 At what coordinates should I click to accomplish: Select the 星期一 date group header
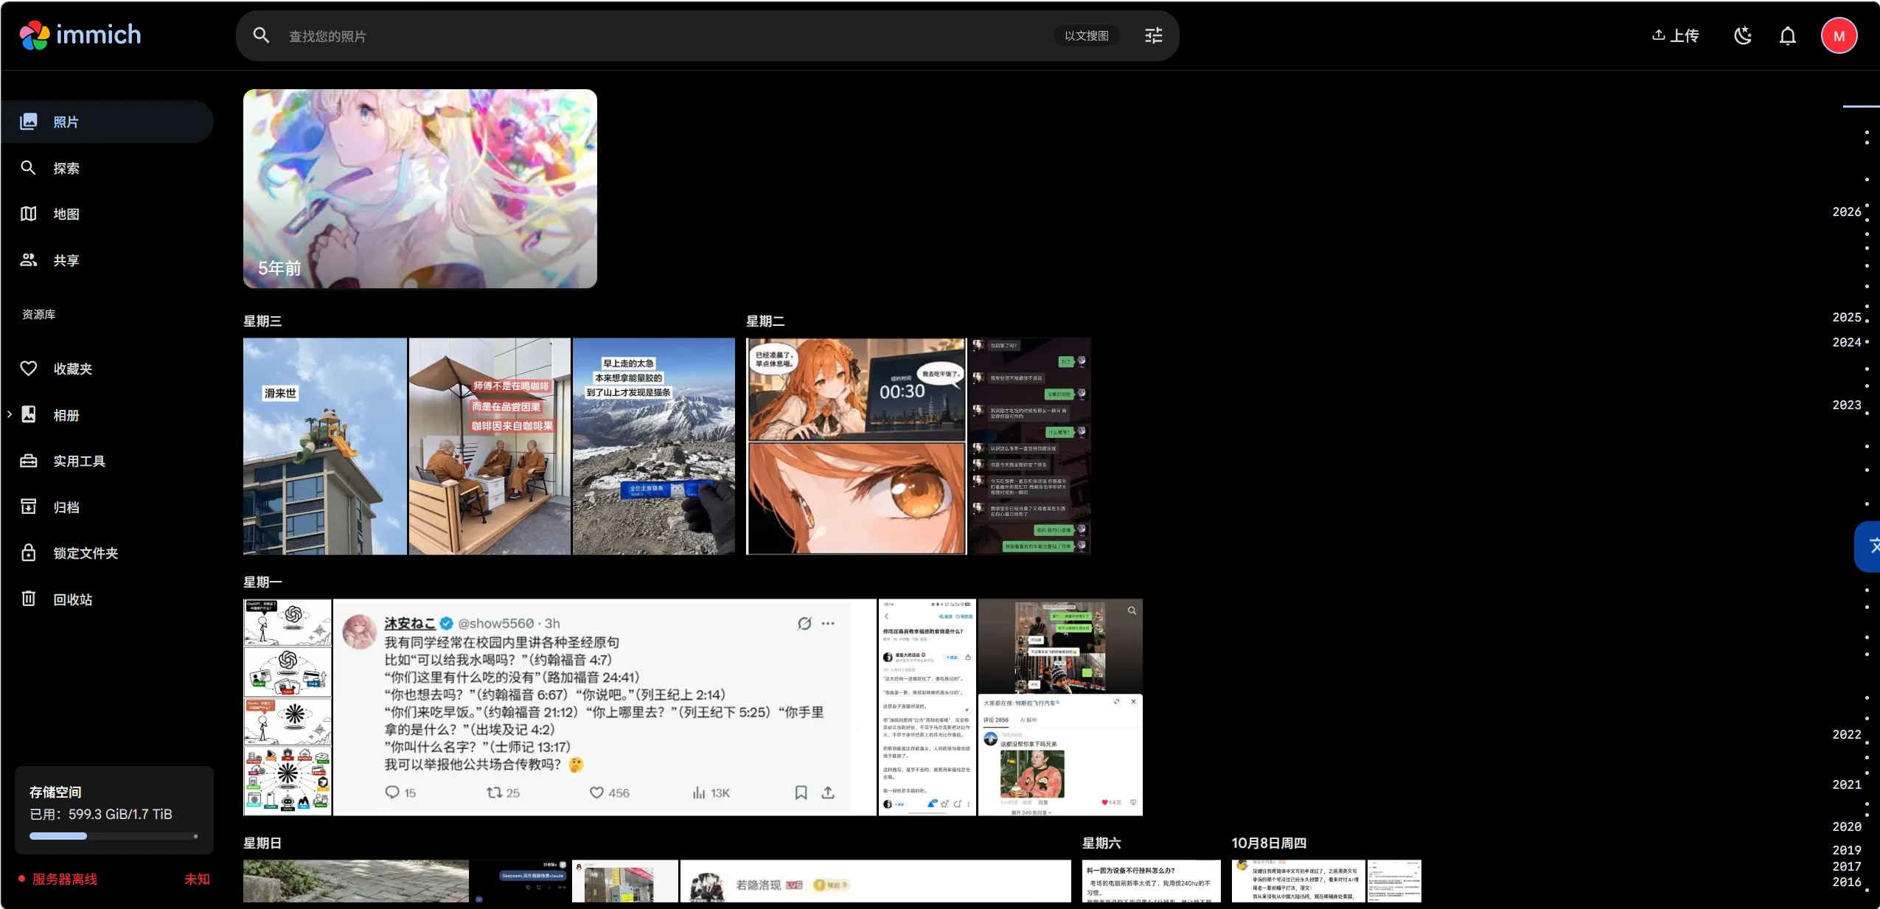262,582
